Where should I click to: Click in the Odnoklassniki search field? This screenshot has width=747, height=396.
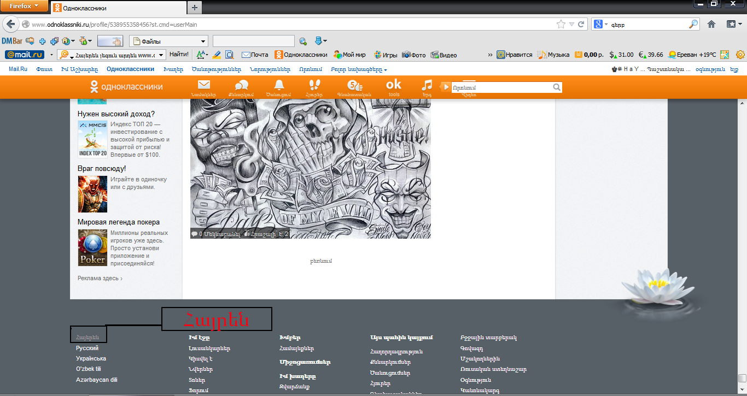pyautogui.click(x=501, y=87)
